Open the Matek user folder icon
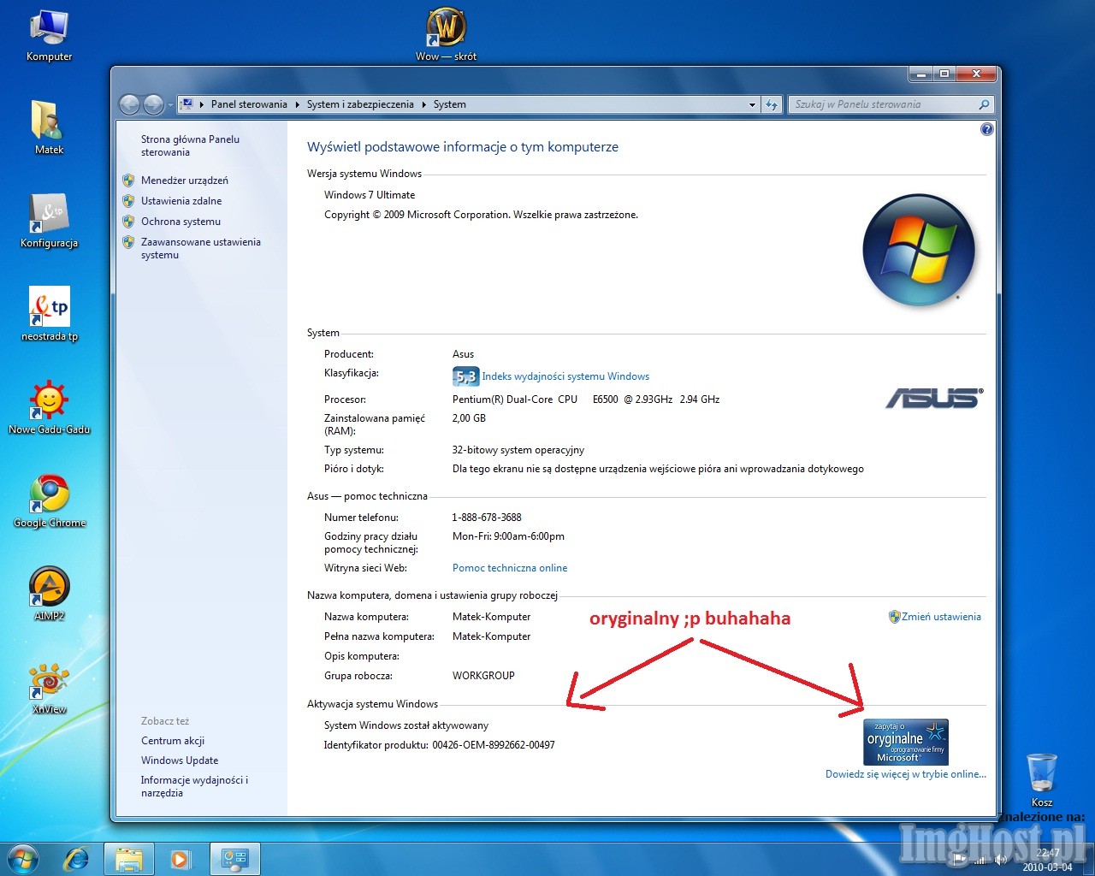 tap(49, 127)
